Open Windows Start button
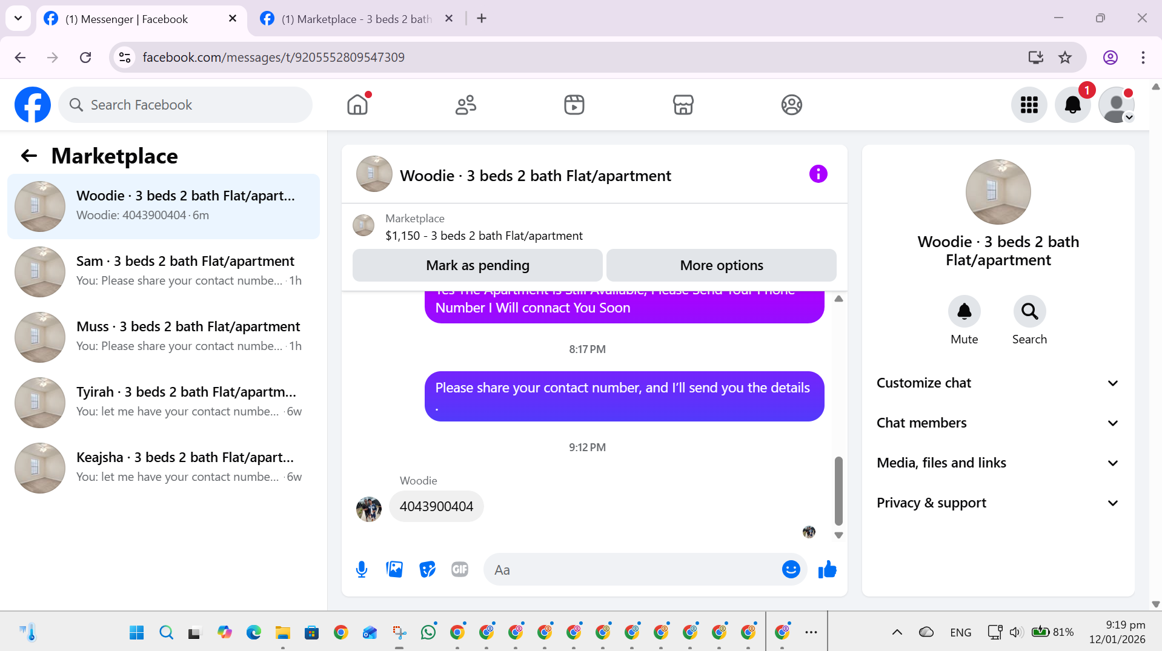 [x=137, y=632]
